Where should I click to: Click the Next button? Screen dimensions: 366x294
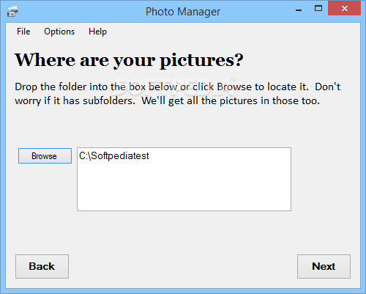[x=324, y=266]
